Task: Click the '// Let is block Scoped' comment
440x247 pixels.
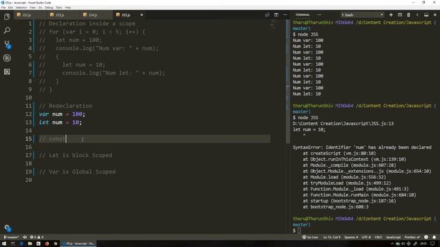Action: pyautogui.click(x=76, y=156)
